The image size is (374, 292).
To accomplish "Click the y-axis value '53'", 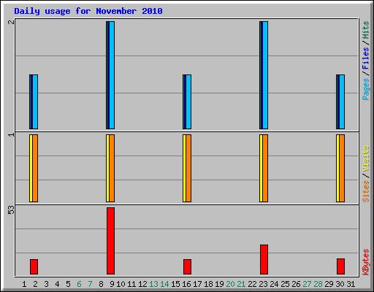I will 11,210.
